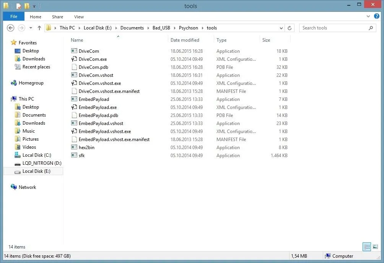
Task: Click the LQD_NITROGN (D:) drive icon
Action: 18,164
